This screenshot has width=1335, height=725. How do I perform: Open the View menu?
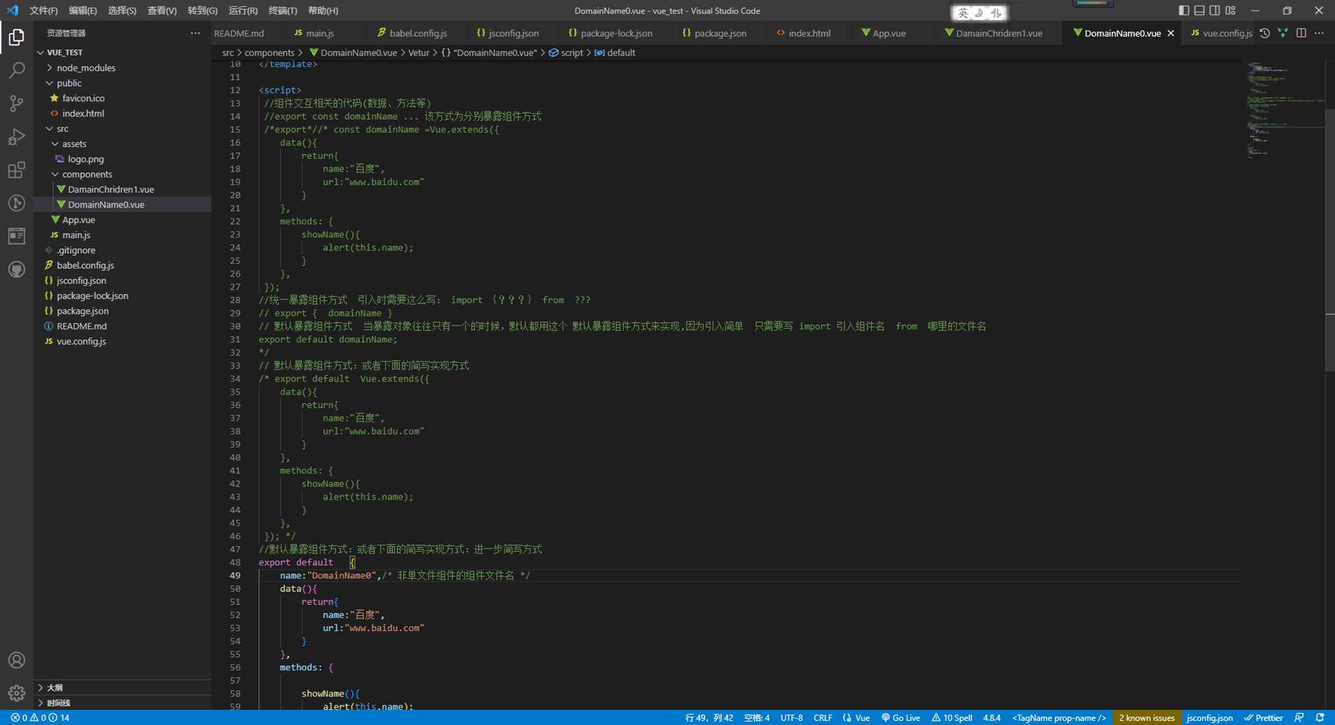point(162,10)
